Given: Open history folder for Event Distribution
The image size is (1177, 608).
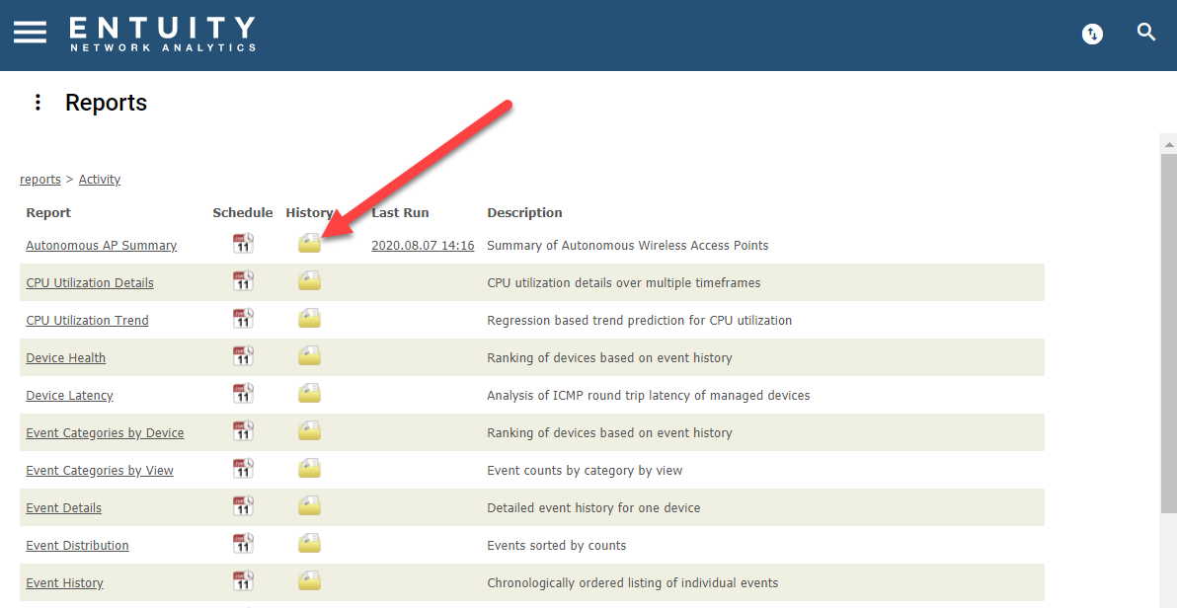Looking at the screenshot, I should point(309,544).
